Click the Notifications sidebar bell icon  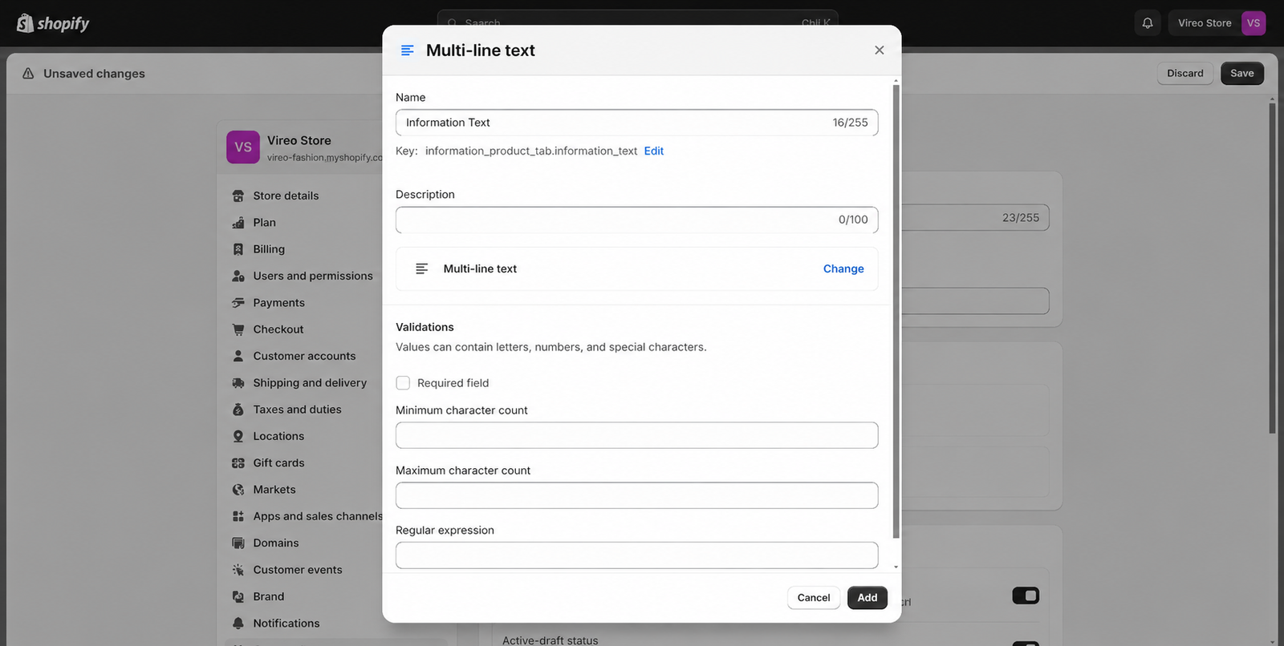[238, 624]
